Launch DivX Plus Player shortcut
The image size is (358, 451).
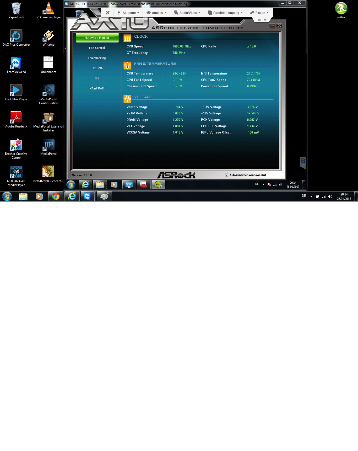(x=16, y=92)
